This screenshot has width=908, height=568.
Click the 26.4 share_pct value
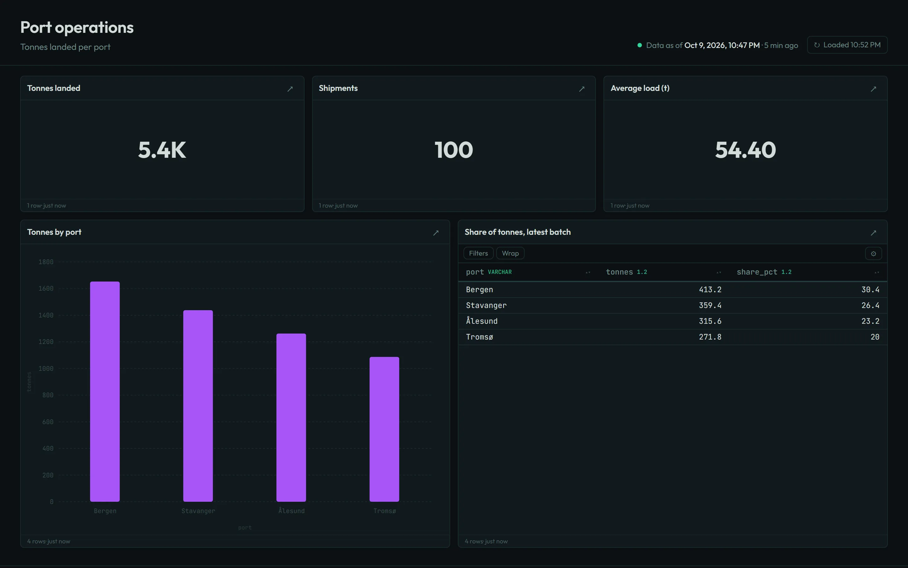(x=870, y=305)
